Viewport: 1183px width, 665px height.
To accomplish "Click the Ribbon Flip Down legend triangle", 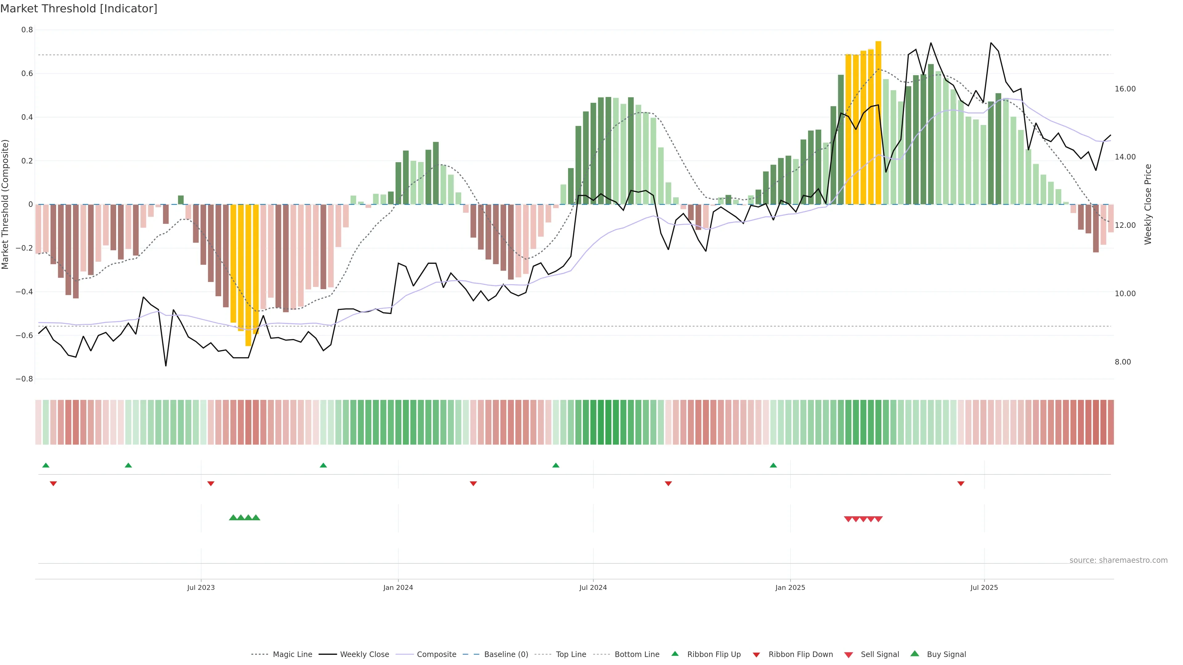I will point(756,655).
